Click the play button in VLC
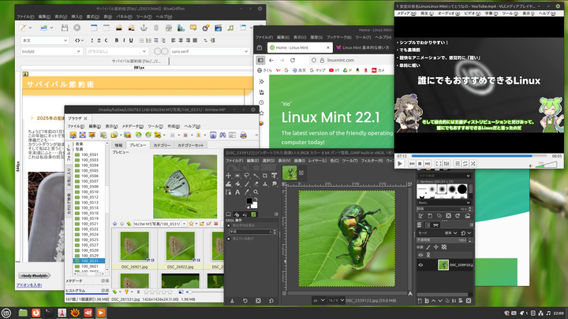Image resolution: width=568 pixels, height=319 pixels. (x=400, y=164)
